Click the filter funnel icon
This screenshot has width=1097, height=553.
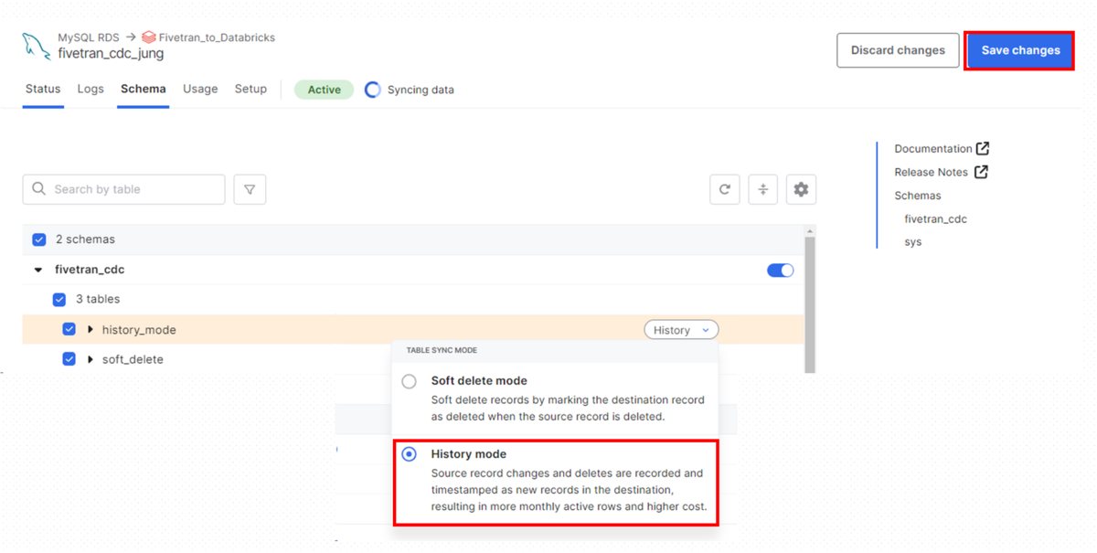click(250, 189)
